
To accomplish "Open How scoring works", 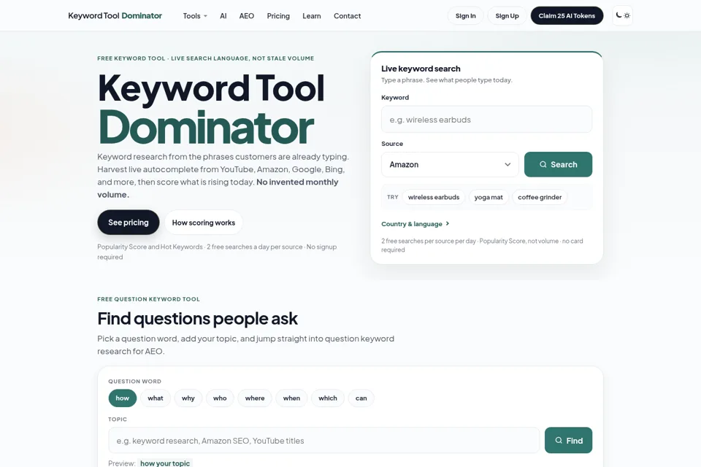I will [204, 223].
